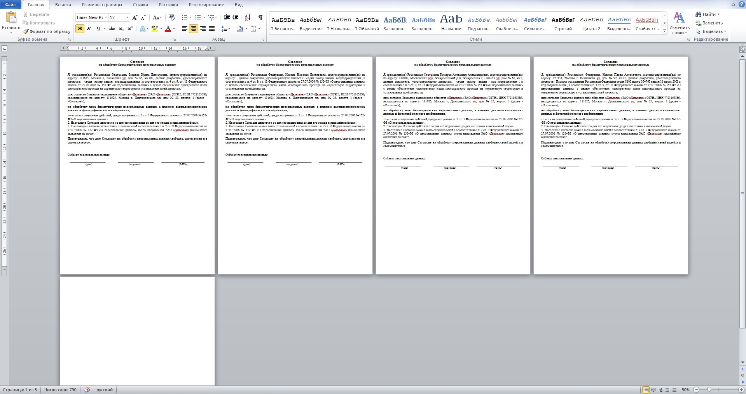Apply the Обычный style
The width and height of the screenshot is (746, 394).
point(367,23)
